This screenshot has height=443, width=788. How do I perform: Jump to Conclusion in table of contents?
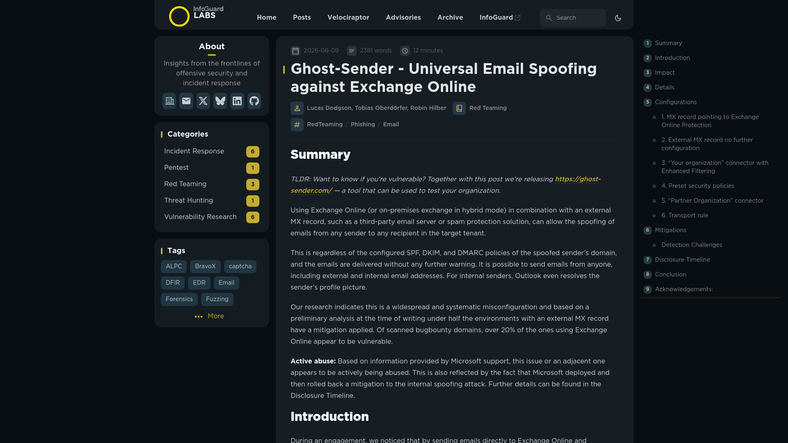[671, 274]
